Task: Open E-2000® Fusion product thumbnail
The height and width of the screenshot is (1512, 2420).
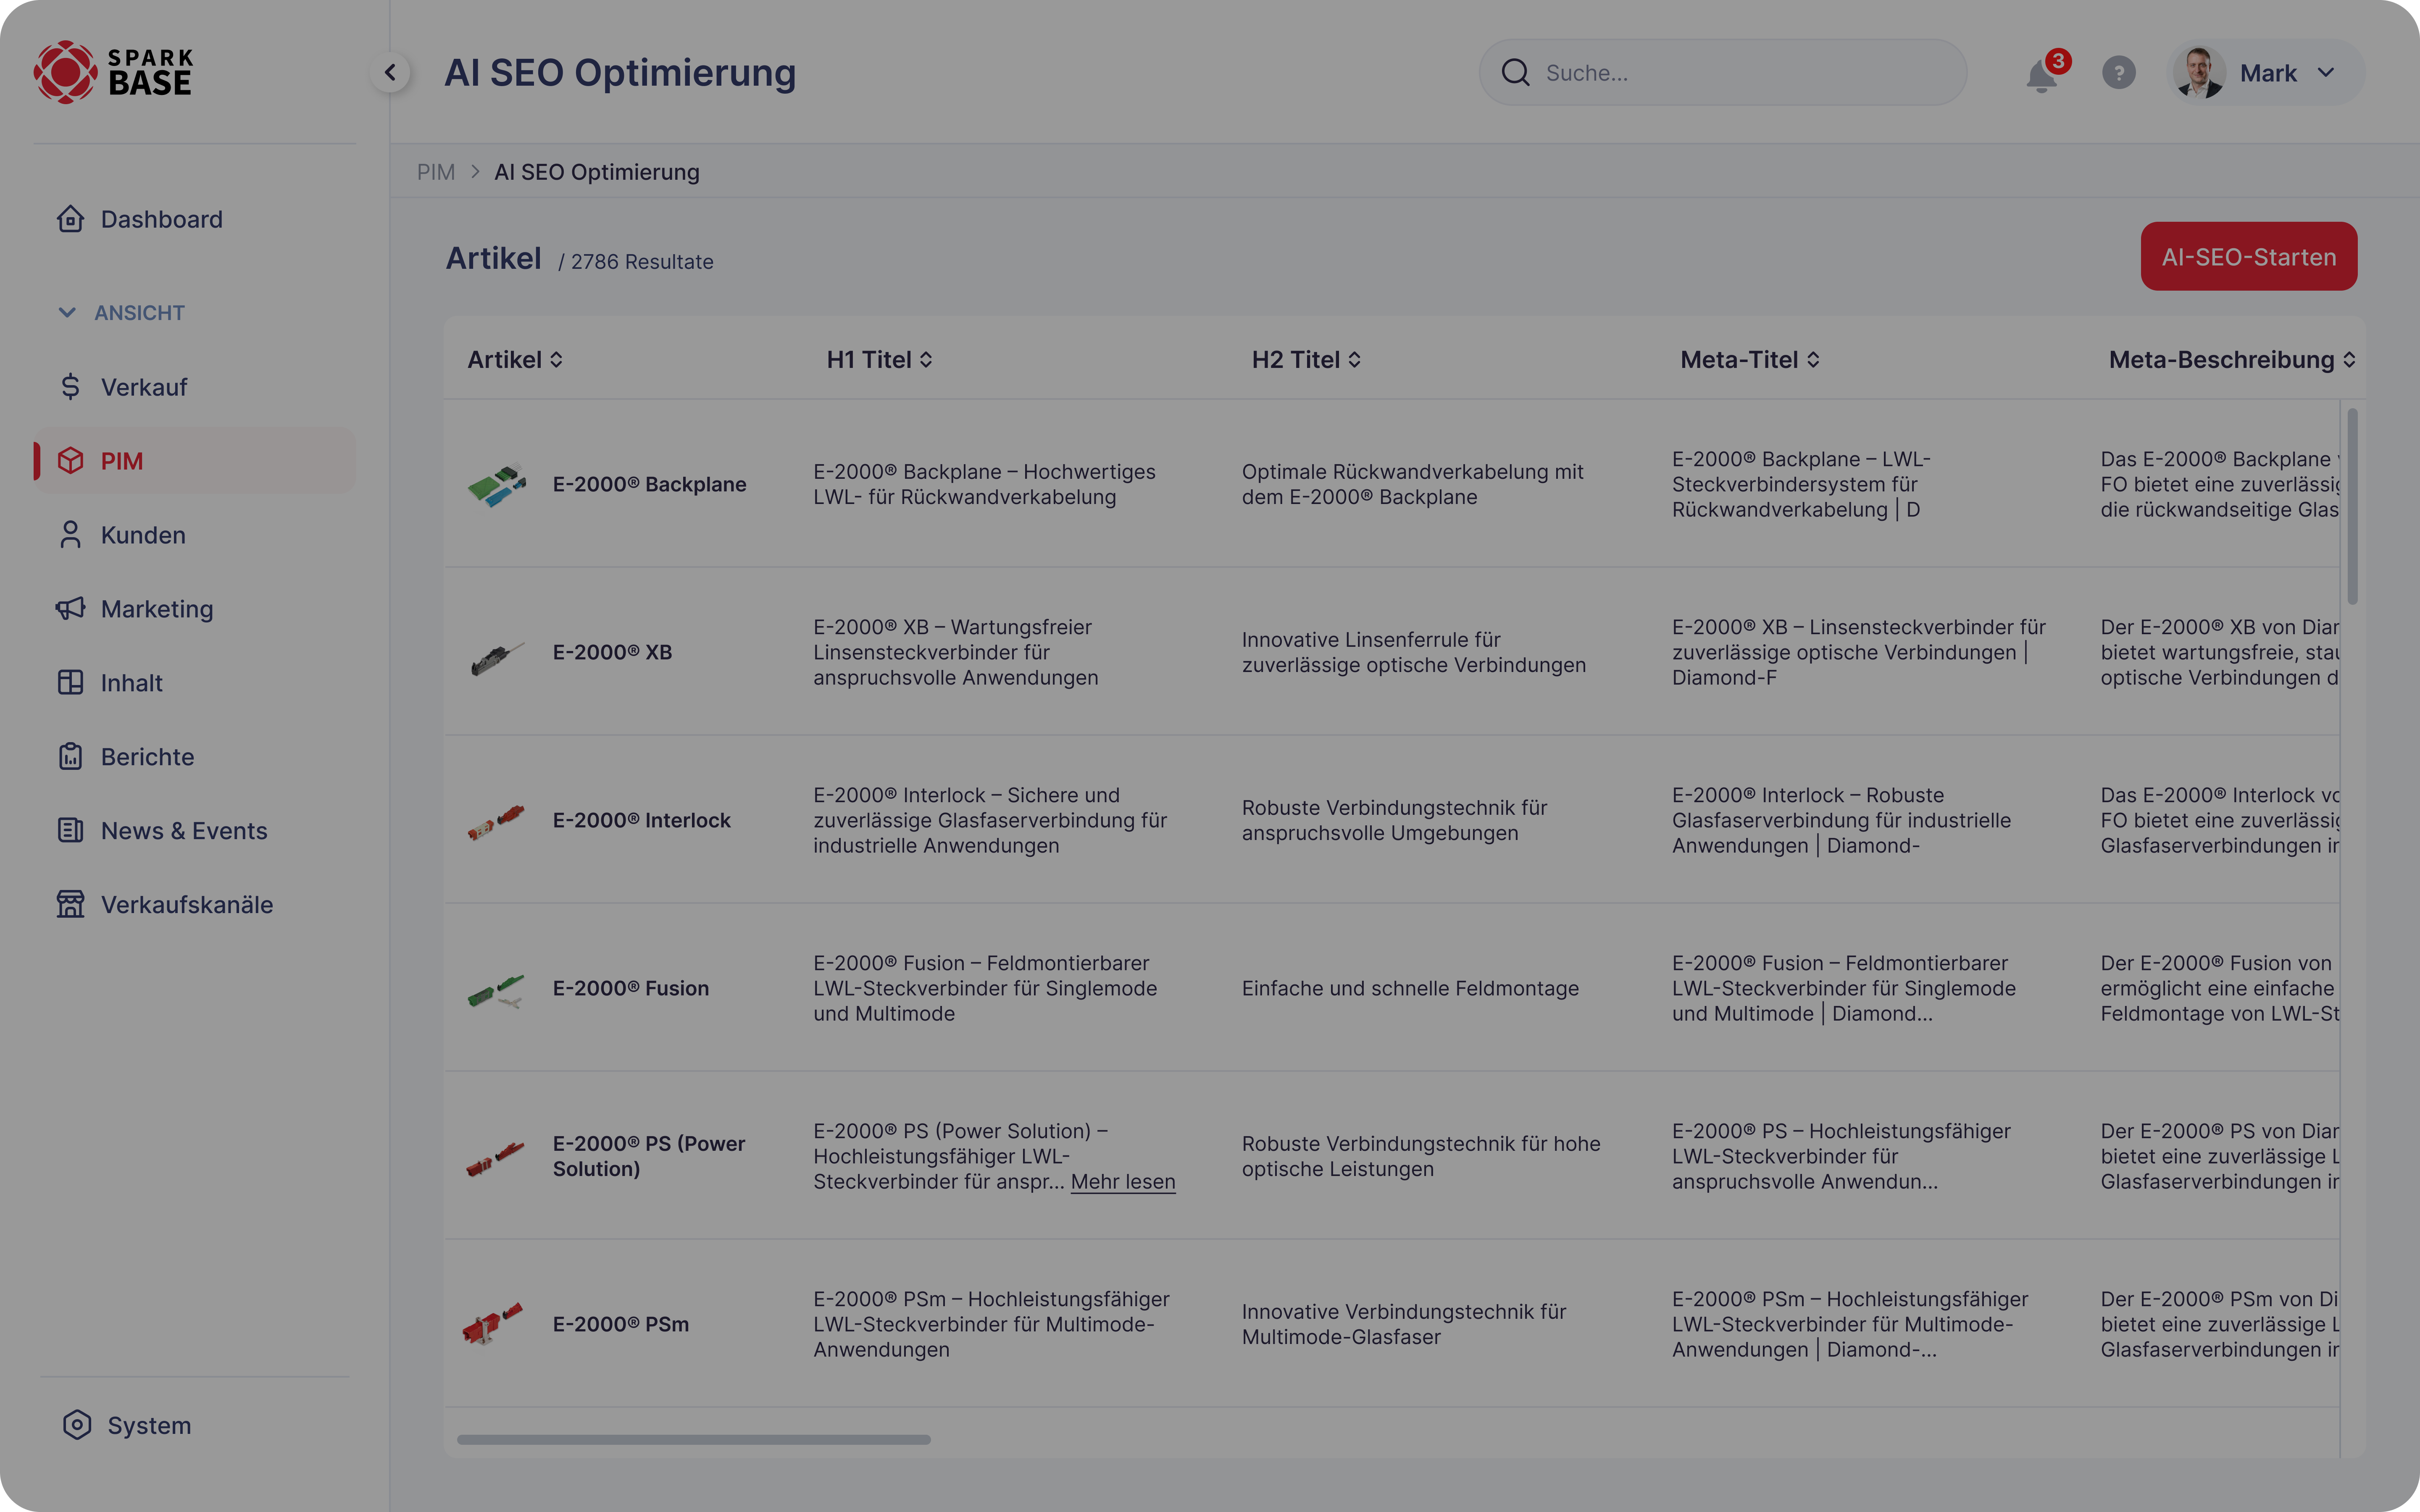Action: point(497,991)
